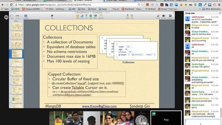Select the green slide thumbnail near the bottom

[x=17, y=99]
